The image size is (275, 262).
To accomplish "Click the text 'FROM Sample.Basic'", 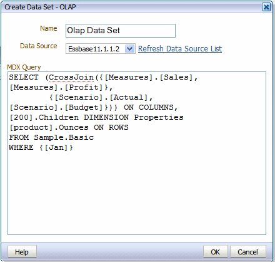I will [x=51, y=137].
